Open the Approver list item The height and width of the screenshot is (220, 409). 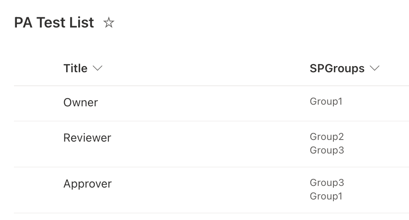pyautogui.click(x=87, y=184)
